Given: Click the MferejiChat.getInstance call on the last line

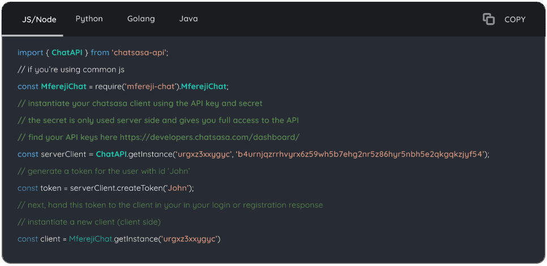Looking at the screenshot, I should (114, 239).
